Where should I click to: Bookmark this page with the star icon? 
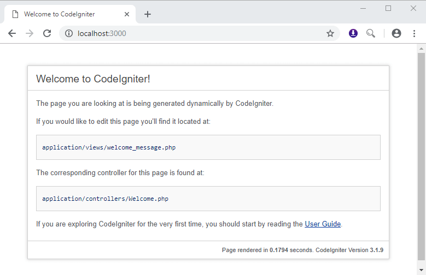tap(330, 33)
